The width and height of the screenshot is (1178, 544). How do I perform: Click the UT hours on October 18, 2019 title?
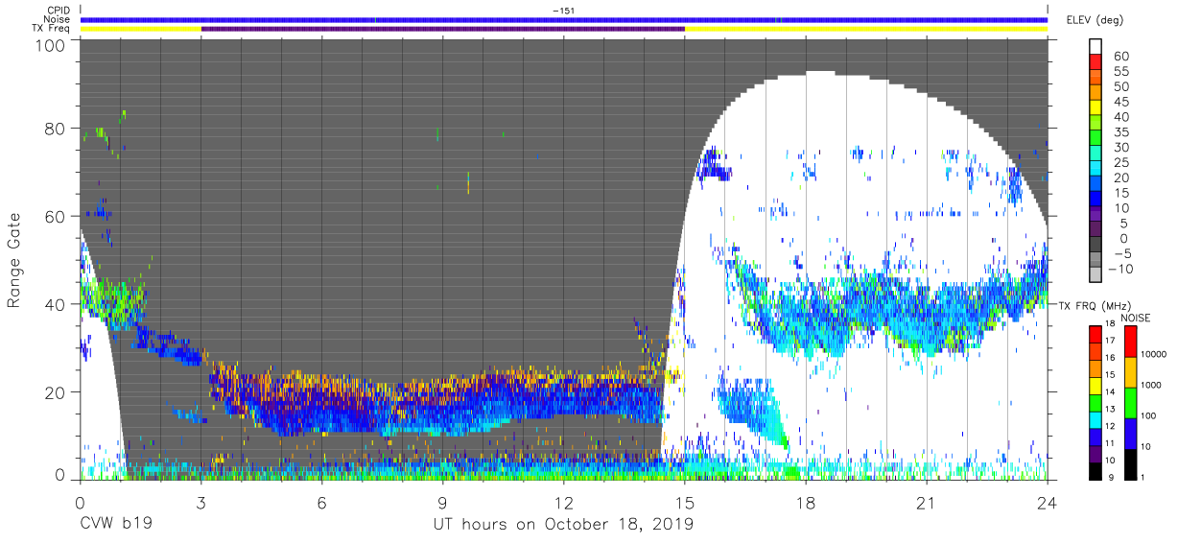563,525
